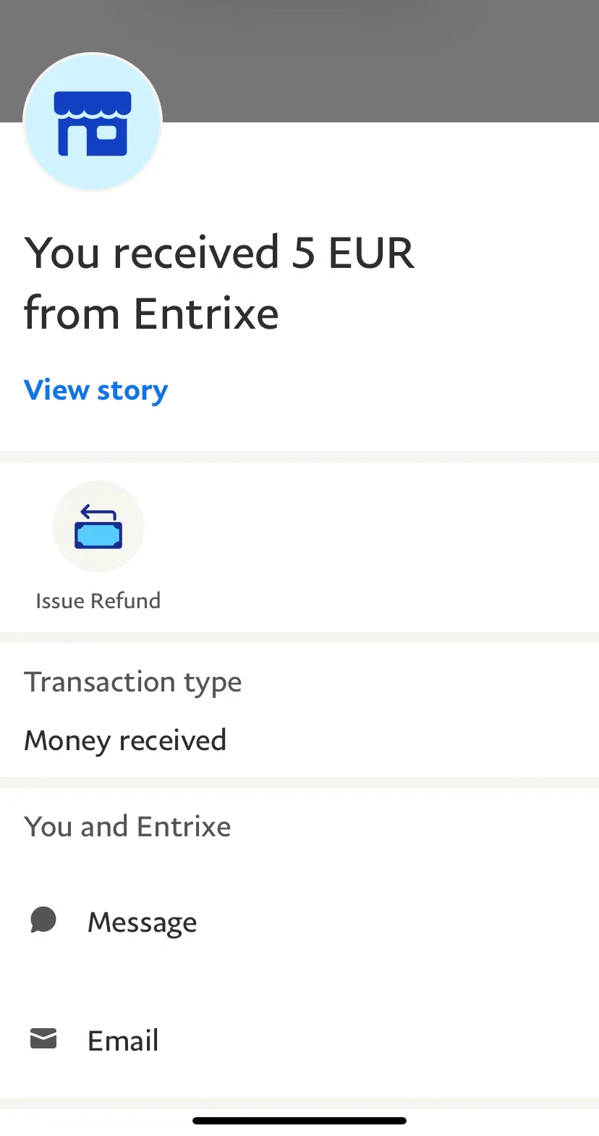The width and height of the screenshot is (599, 1136).
Task: Click the "Transaction type" label
Action: point(133,682)
